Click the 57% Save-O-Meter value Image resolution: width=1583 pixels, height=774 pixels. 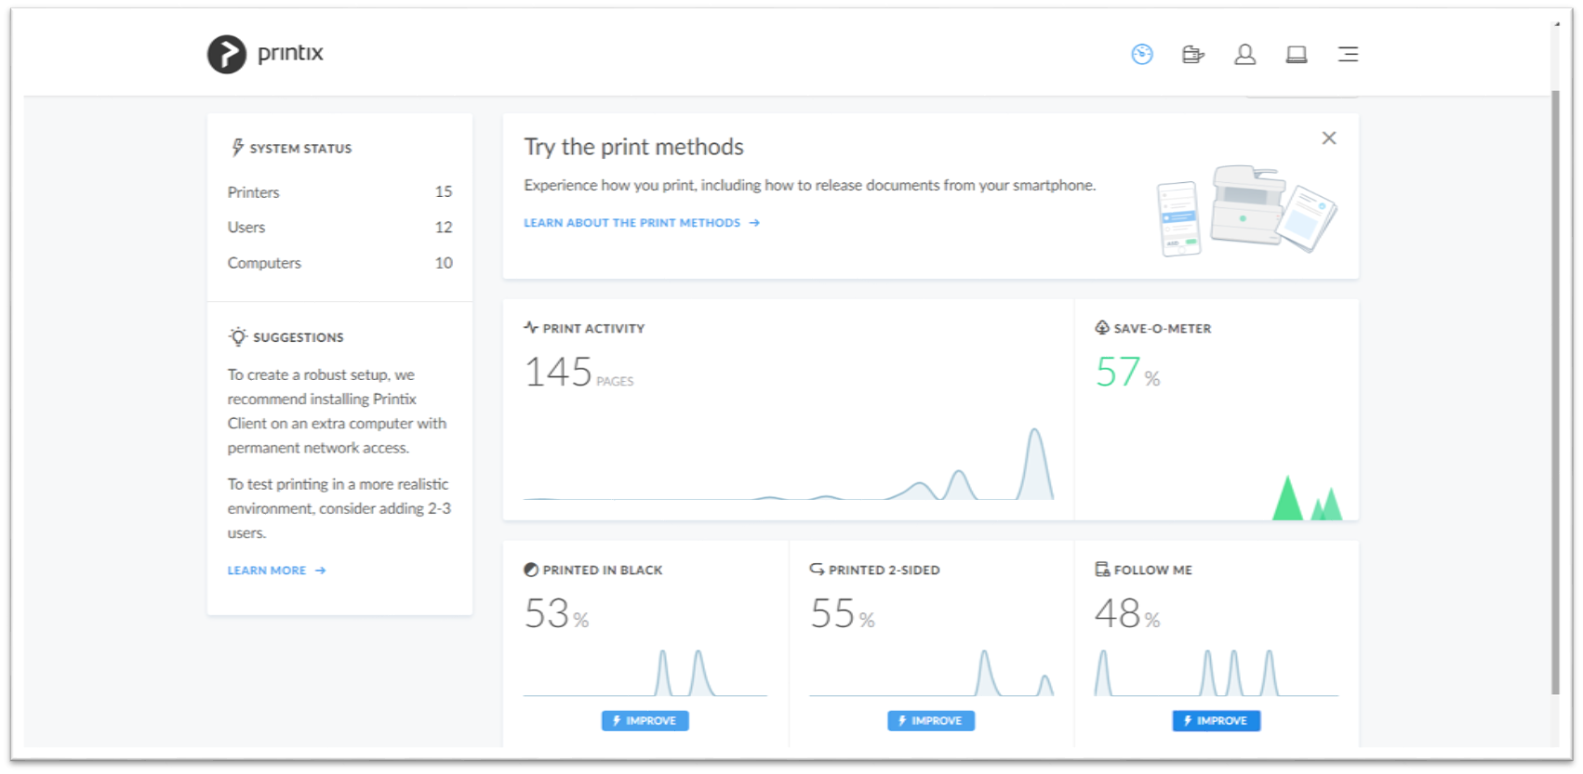point(1127,372)
